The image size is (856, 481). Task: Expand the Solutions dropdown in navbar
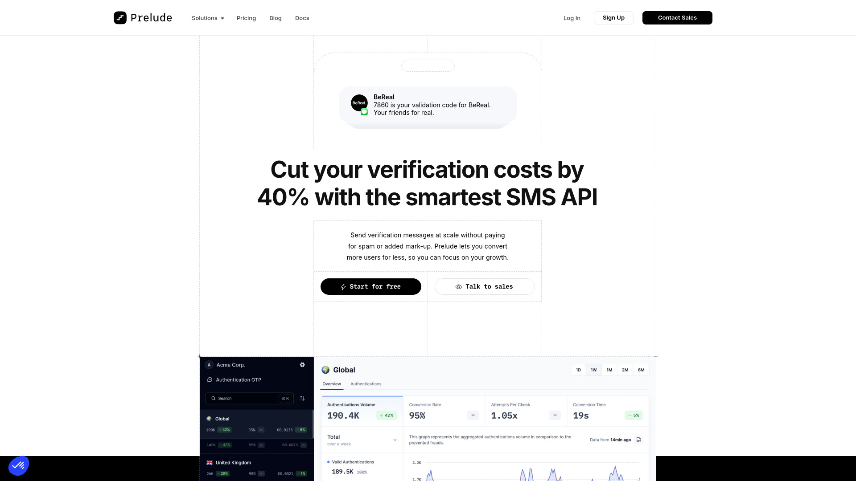208,18
